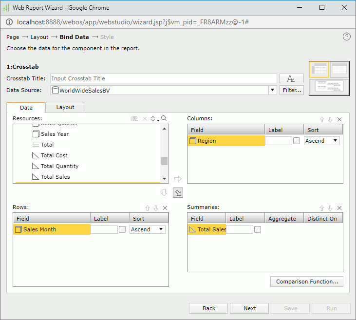Select the Data tab

26,107
